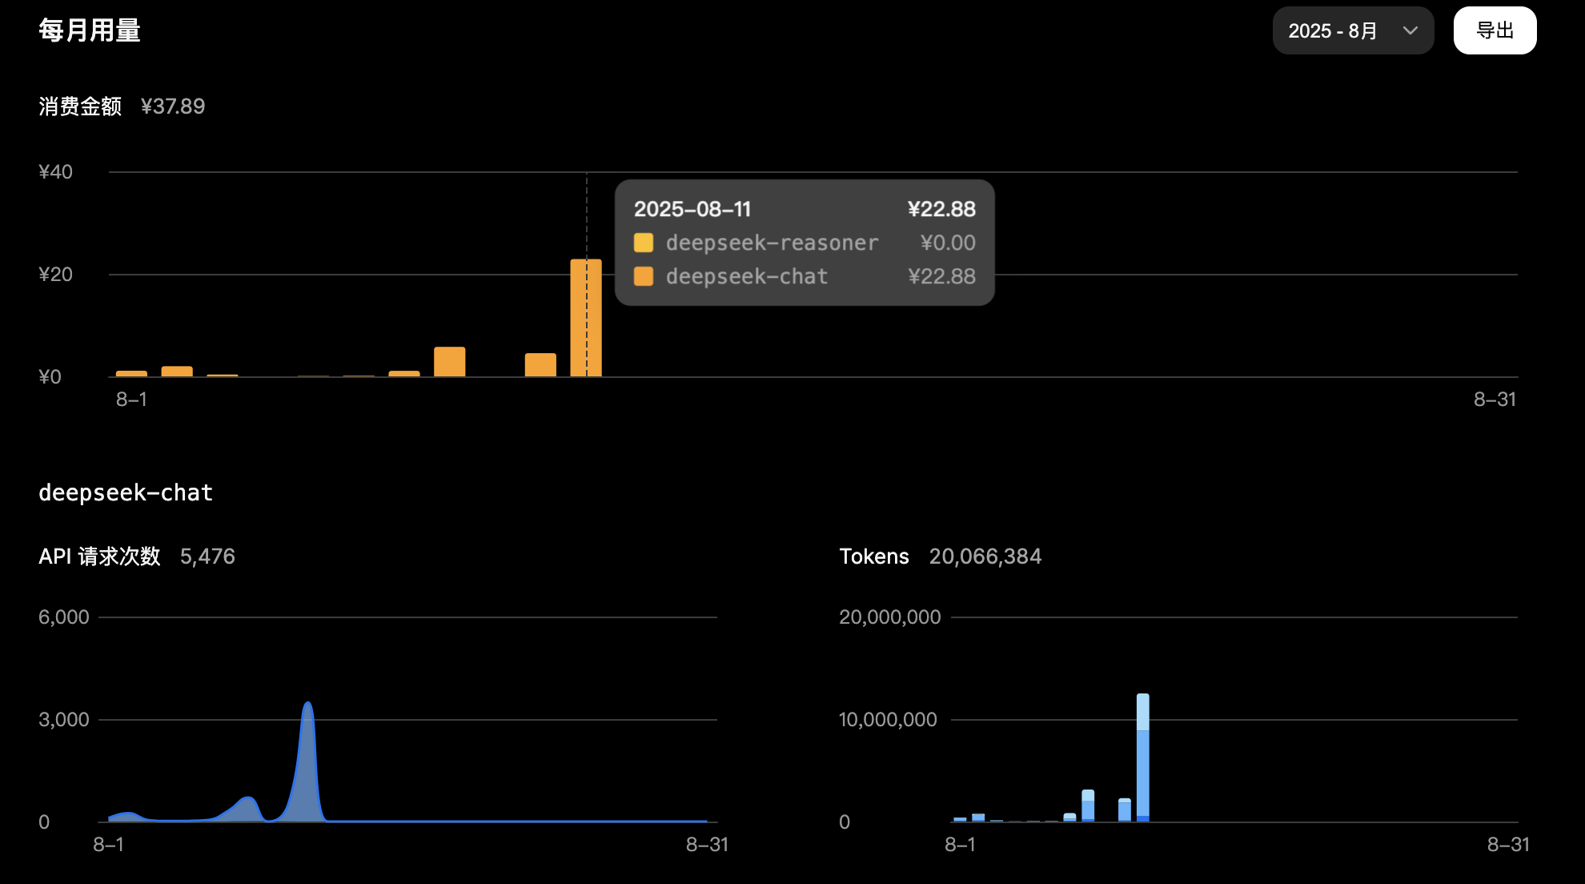
Task: Click the 10,000,000 axis label
Action: [x=888, y=720]
